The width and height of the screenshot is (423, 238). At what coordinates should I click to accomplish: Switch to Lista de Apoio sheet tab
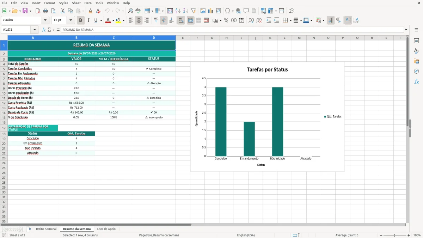[106, 229]
